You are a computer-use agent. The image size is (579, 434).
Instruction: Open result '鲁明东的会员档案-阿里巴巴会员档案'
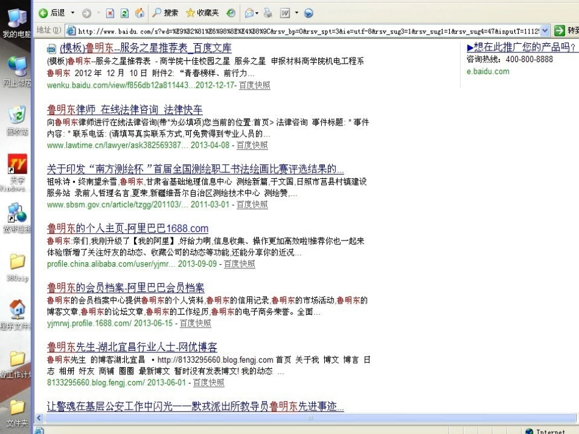coord(126,288)
